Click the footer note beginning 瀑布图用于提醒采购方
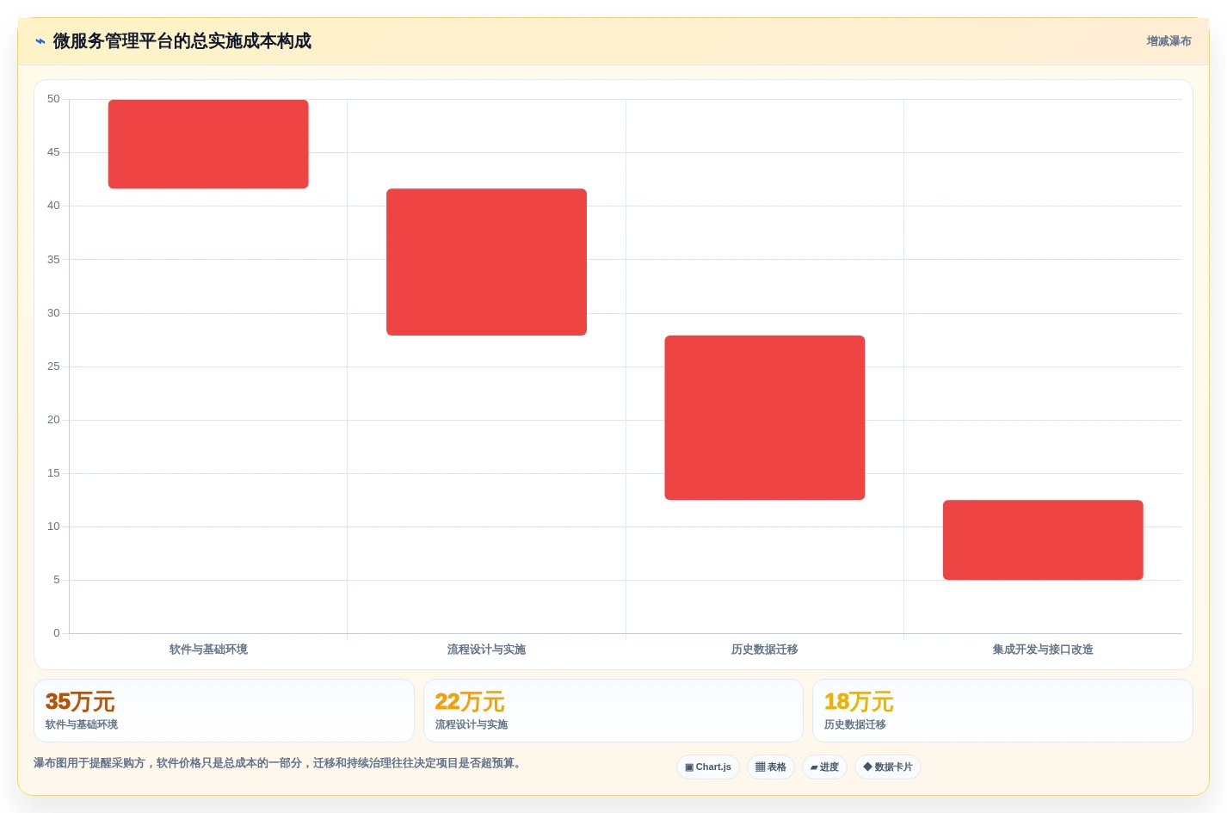 [x=277, y=763]
